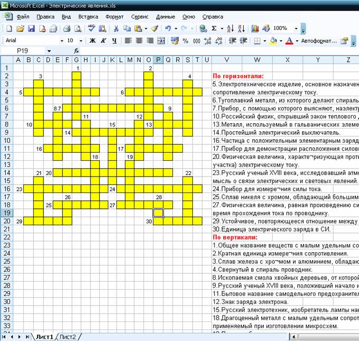Click the 'По горизонтали:' heading cell
Screen dimensions: 359x341
click(x=238, y=76)
